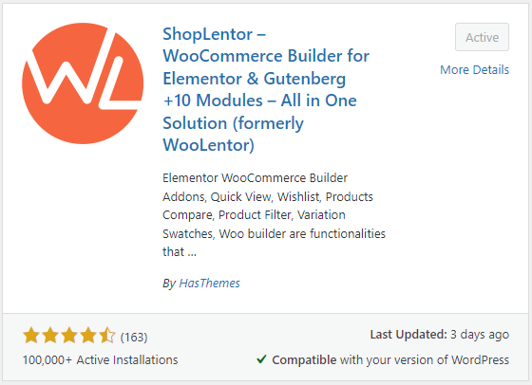Click the word WooLentor in title
Screen dimensions: 532x385
coord(206,145)
